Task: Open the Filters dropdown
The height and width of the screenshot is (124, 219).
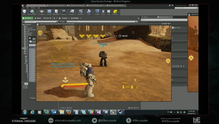Action: click(x=63, y=22)
